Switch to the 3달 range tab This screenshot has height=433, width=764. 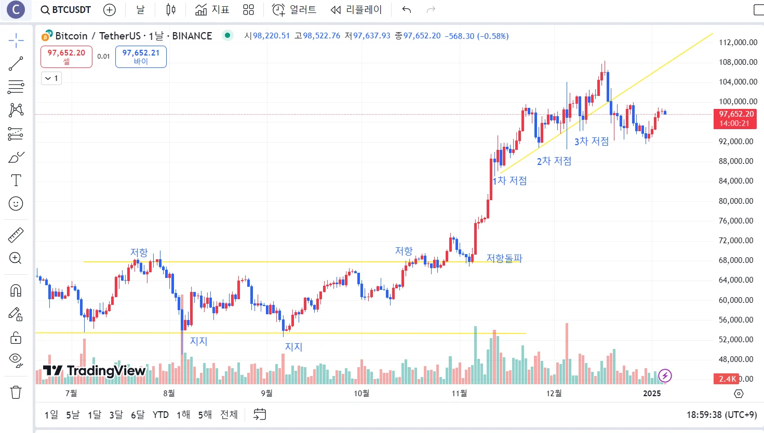point(116,415)
